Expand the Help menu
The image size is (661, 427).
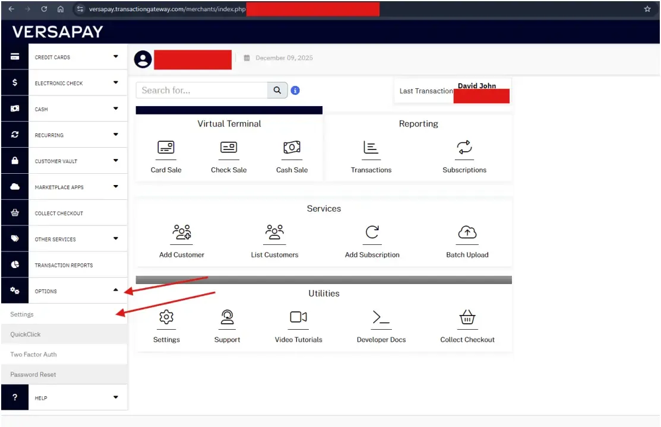77,397
